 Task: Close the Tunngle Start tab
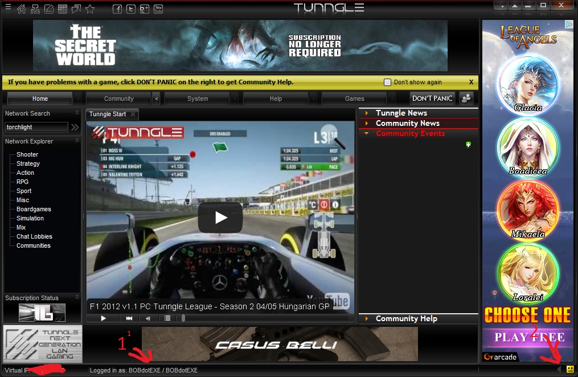click(x=133, y=114)
